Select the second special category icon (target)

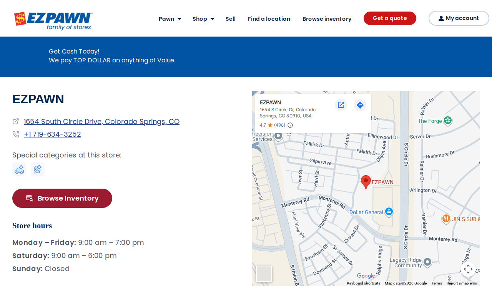tap(38, 169)
